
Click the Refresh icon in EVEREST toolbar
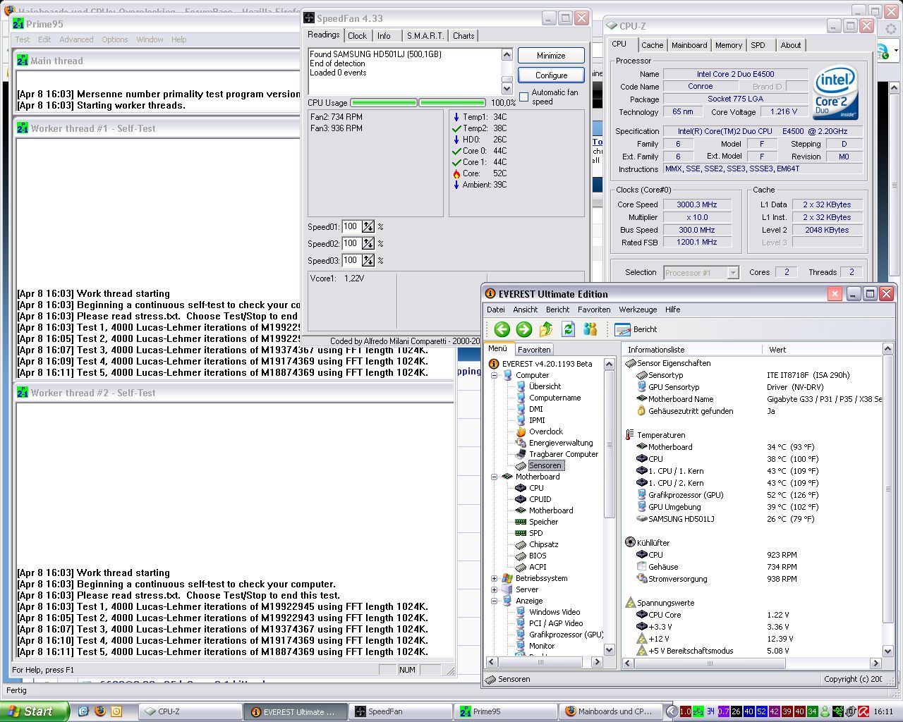click(x=568, y=329)
